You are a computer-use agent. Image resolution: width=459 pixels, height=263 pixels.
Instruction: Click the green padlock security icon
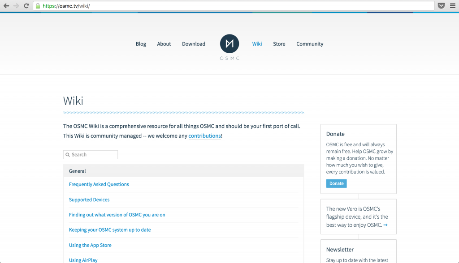(x=38, y=6)
